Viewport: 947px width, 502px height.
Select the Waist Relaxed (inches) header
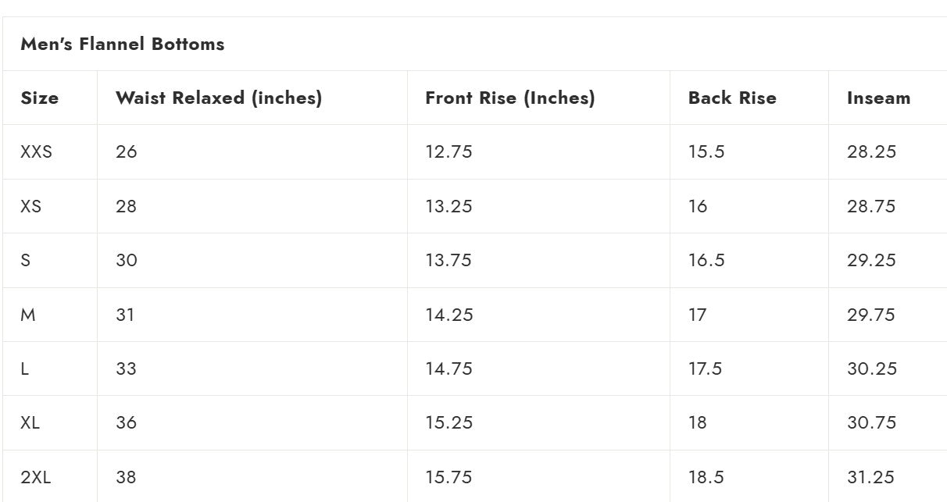coord(219,98)
